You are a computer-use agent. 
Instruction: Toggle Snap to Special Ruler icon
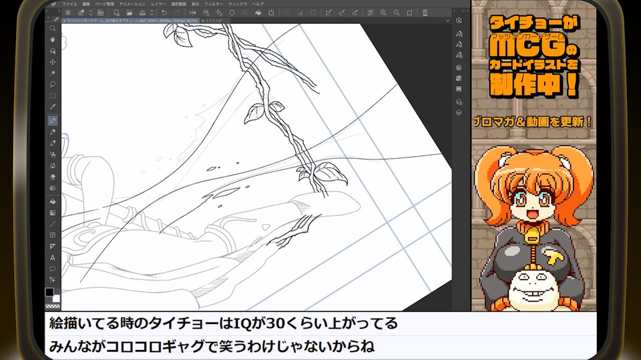tap(341, 13)
